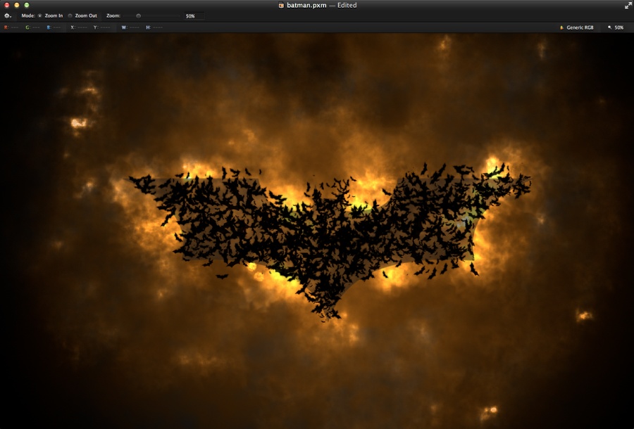Minimize the window with yellow button
The image size is (634, 429).
click(x=17, y=5)
